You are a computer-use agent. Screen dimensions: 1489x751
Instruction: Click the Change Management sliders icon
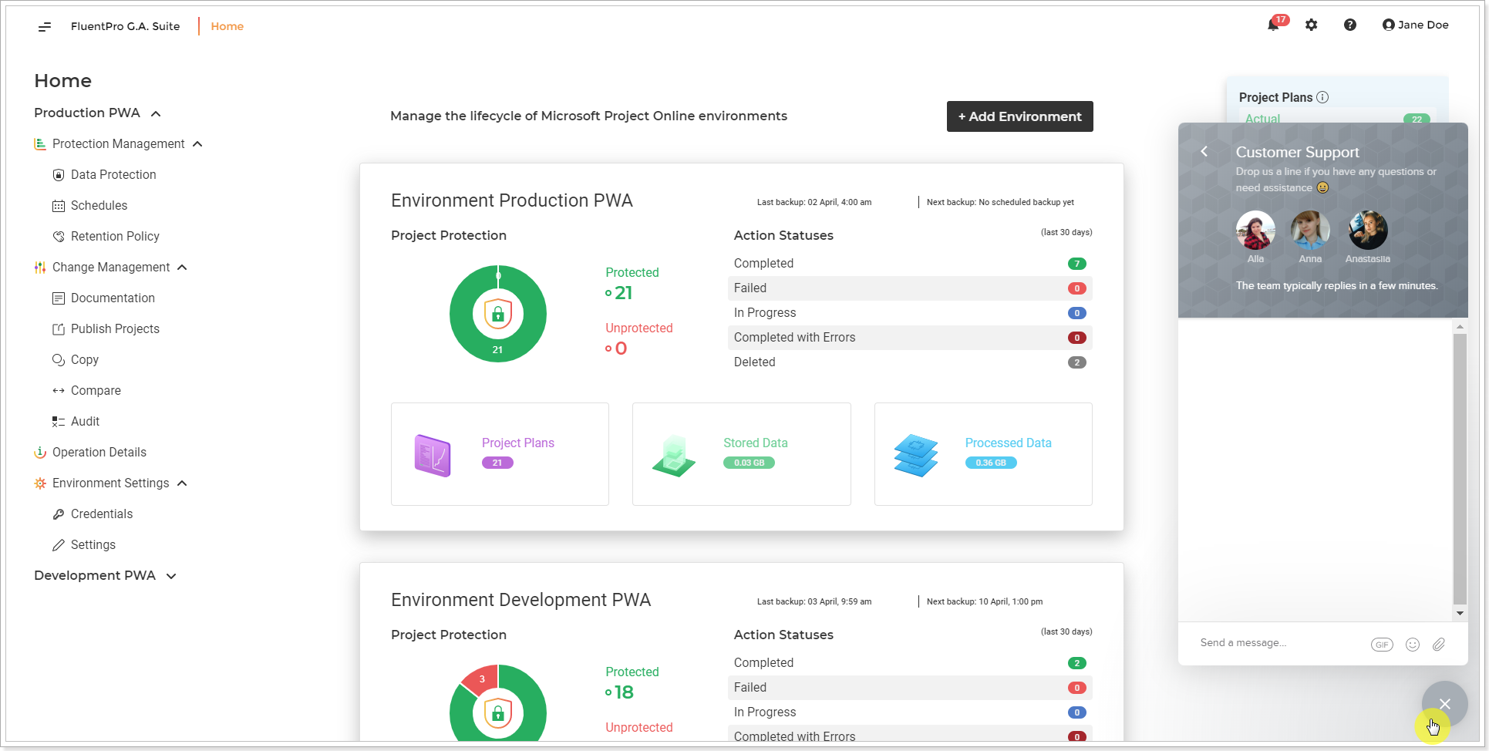[x=40, y=268]
